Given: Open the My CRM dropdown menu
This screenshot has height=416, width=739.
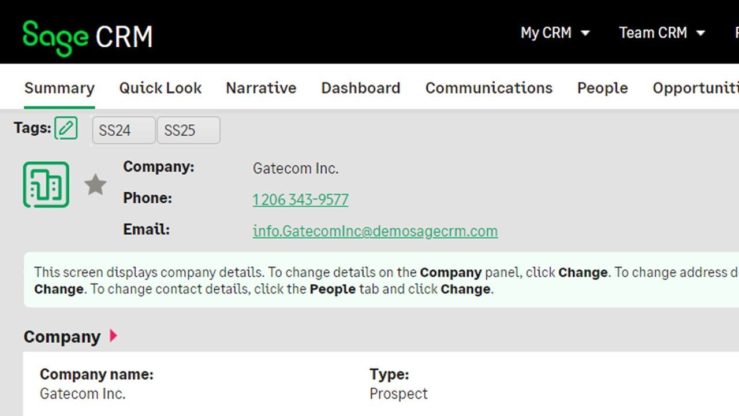Looking at the screenshot, I should point(555,33).
